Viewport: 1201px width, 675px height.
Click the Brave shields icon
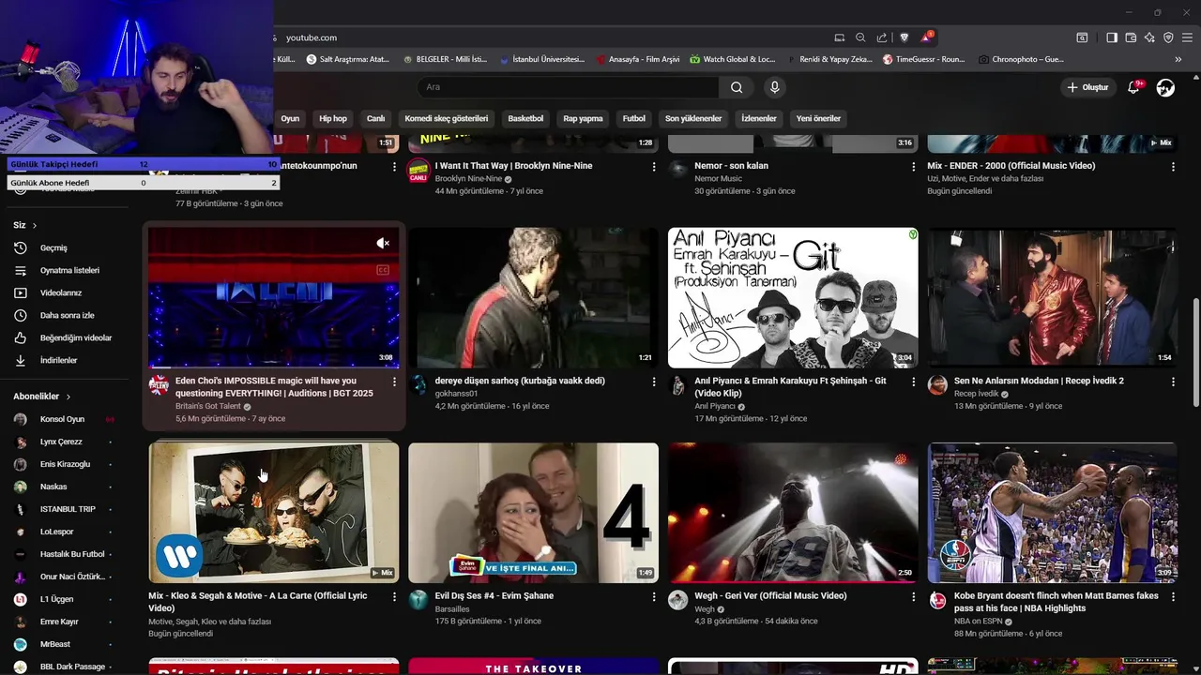pyautogui.click(x=905, y=37)
